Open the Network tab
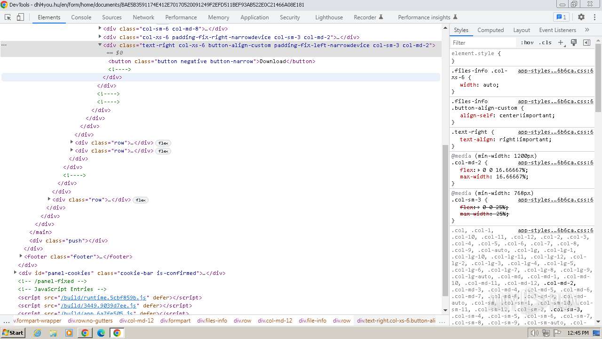602x339 pixels. 143,17
